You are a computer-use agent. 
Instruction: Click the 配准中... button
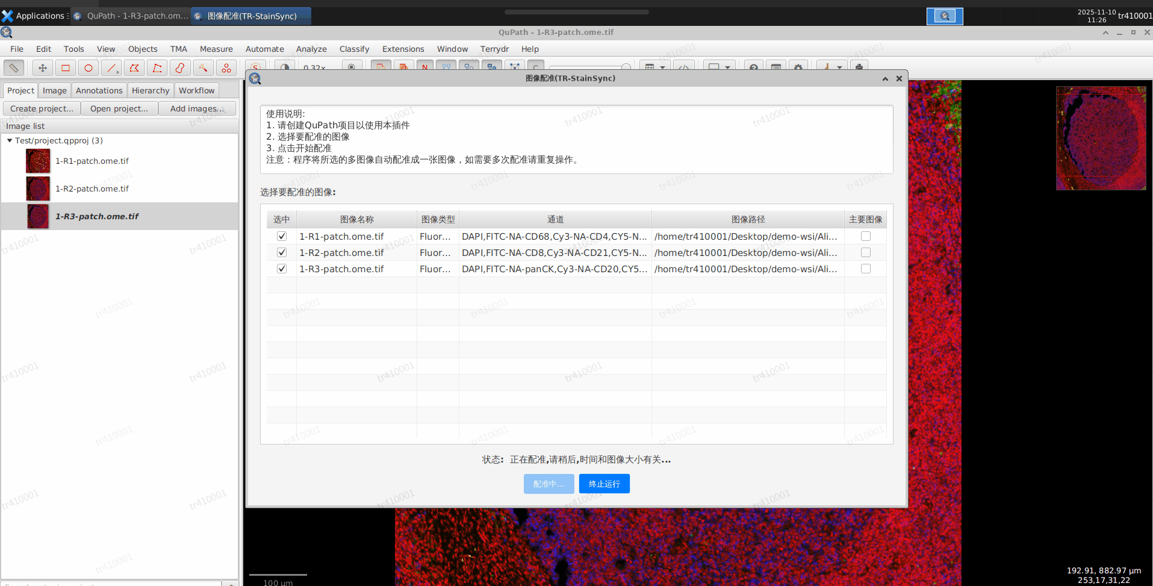click(549, 484)
